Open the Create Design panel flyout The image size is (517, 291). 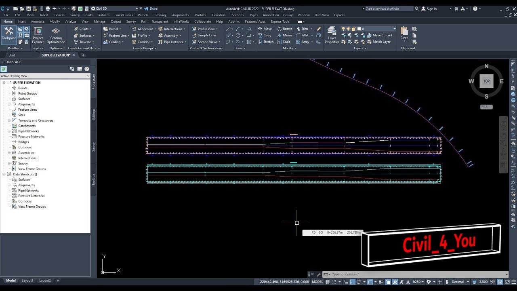[x=145, y=48]
